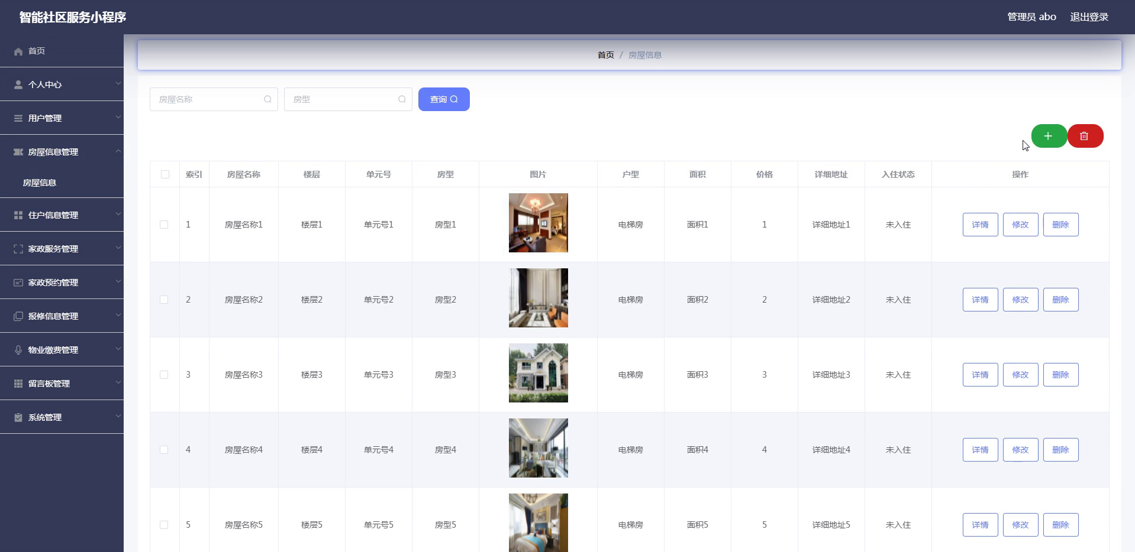Click the ticket icon for 房屋信息管理
The width and height of the screenshot is (1135, 552).
coord(18,152)
